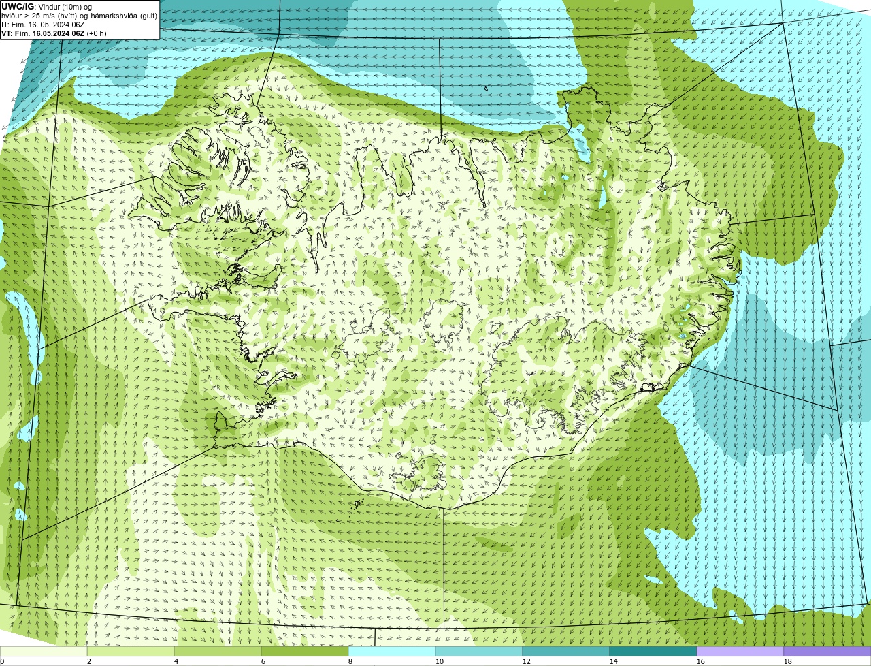The width and height of the screenshot is (871, 666).
Task: Select the light green 2–4 m/s legend swatch
Action: click(131, 652)
